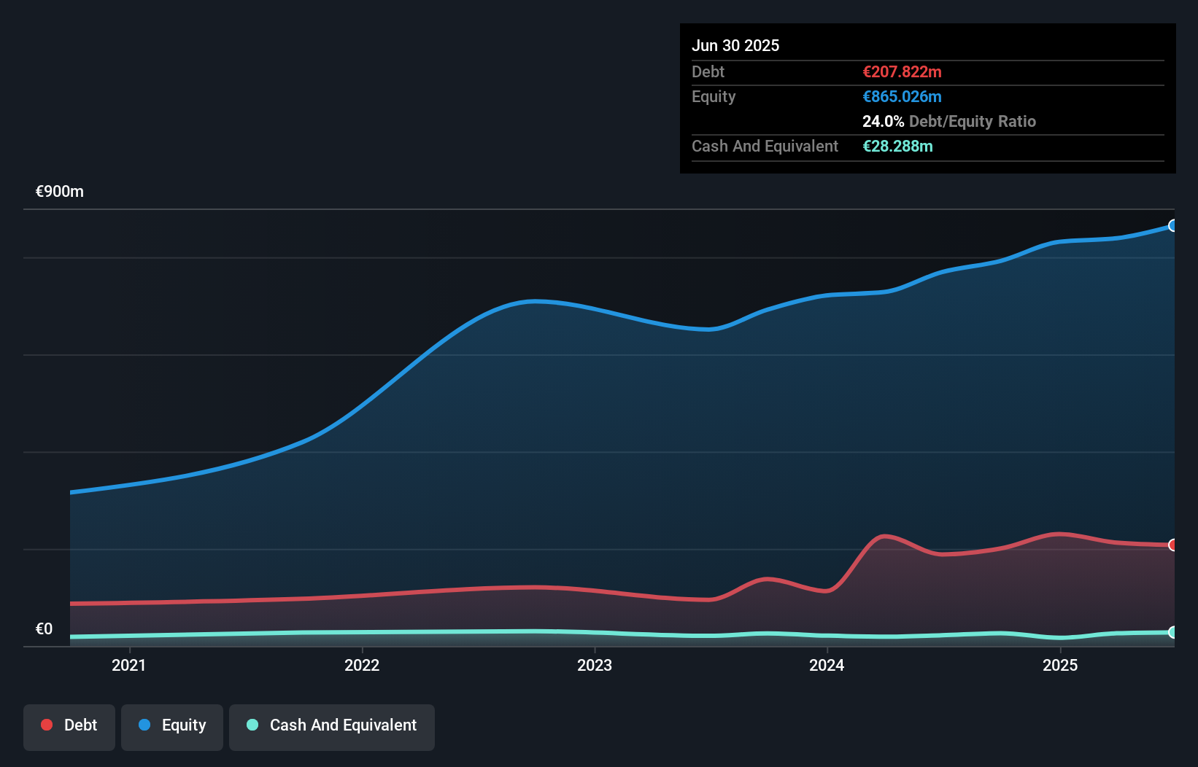
Task: Select the Debt line endpoint marker
Action: click(1173, 544)
